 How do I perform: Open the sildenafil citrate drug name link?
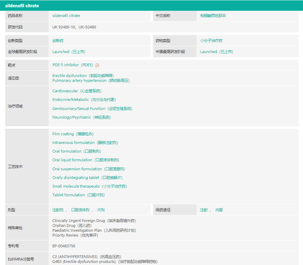66,16
